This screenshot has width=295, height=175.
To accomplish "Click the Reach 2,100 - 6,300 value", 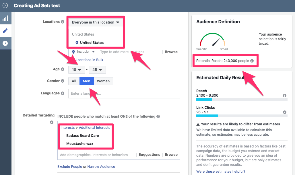I will tap(207, 96).
